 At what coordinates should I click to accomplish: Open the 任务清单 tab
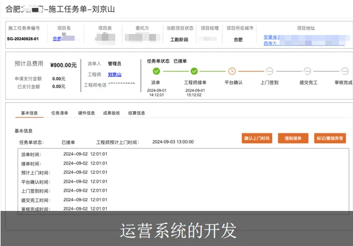coord(59,113)
